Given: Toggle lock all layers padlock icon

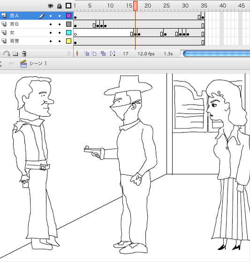Looking at the screenshot, I should coord(59,6).
